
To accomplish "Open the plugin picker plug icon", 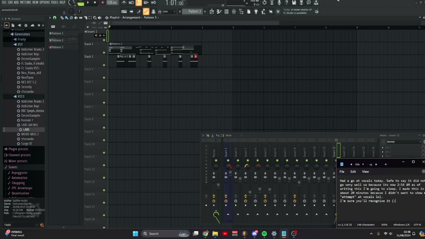I will click(x=256, y=12).
